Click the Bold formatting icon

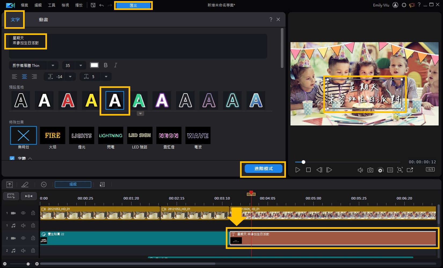(106, 65)
